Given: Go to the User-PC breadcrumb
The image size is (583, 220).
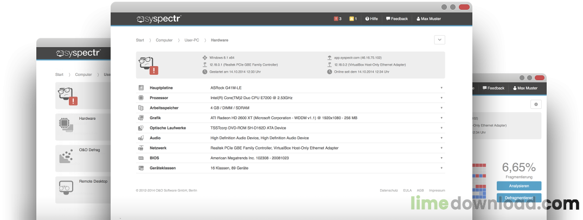Looking at the screenshot, I should tap(192, 40).
